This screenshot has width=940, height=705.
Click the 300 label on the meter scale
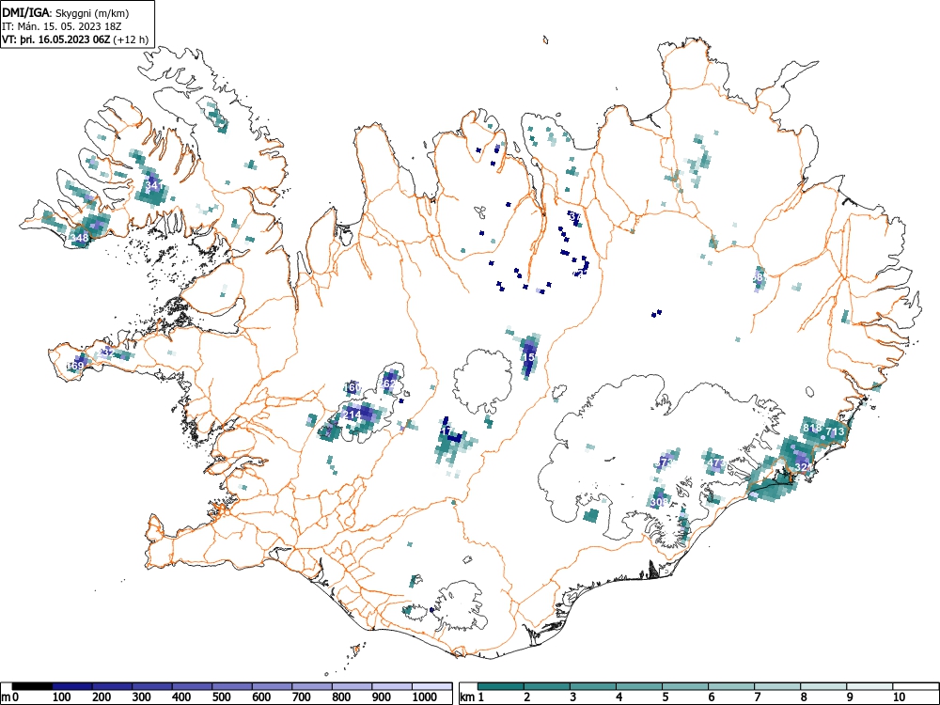coord(142,697)
